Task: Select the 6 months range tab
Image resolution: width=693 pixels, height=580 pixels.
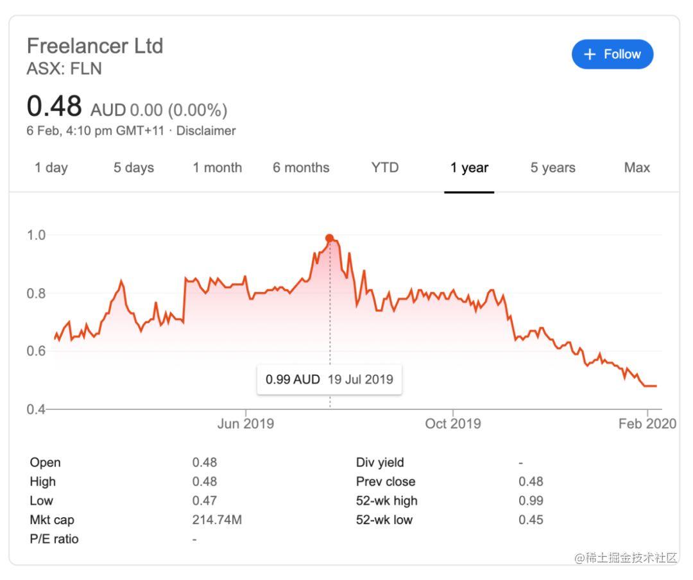Action: (301, 168)
